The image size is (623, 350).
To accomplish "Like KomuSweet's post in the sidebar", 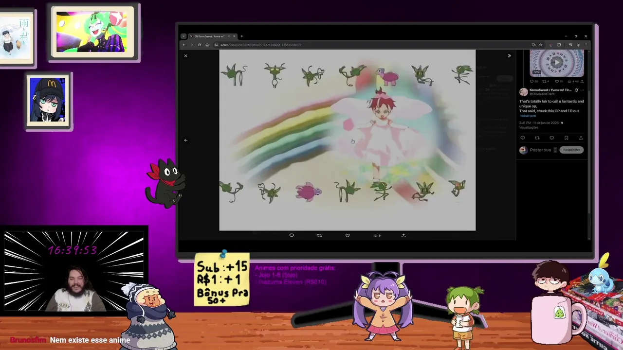I will 552,138.
